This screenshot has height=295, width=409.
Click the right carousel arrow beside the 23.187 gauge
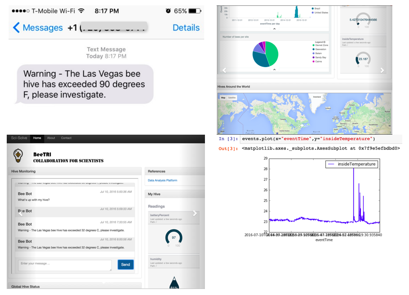(382, 70)
